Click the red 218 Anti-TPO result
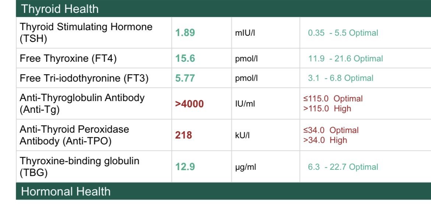The image size is (431, 205). point(183,135)
